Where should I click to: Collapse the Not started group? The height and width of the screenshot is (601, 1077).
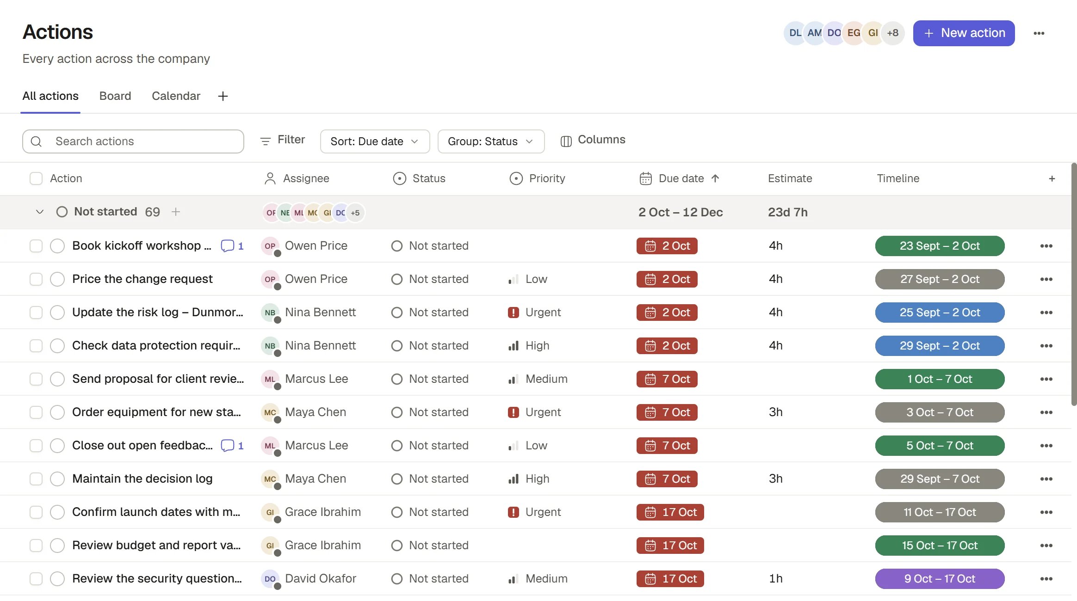click(x=40, y=212)
